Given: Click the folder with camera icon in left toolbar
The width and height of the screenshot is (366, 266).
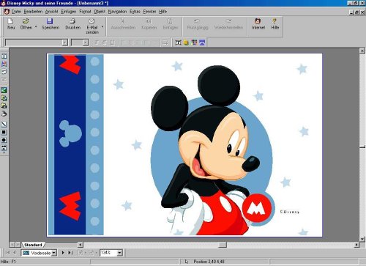Looking at the screenshot, I should pyautogui.click(x=4, y=106).
